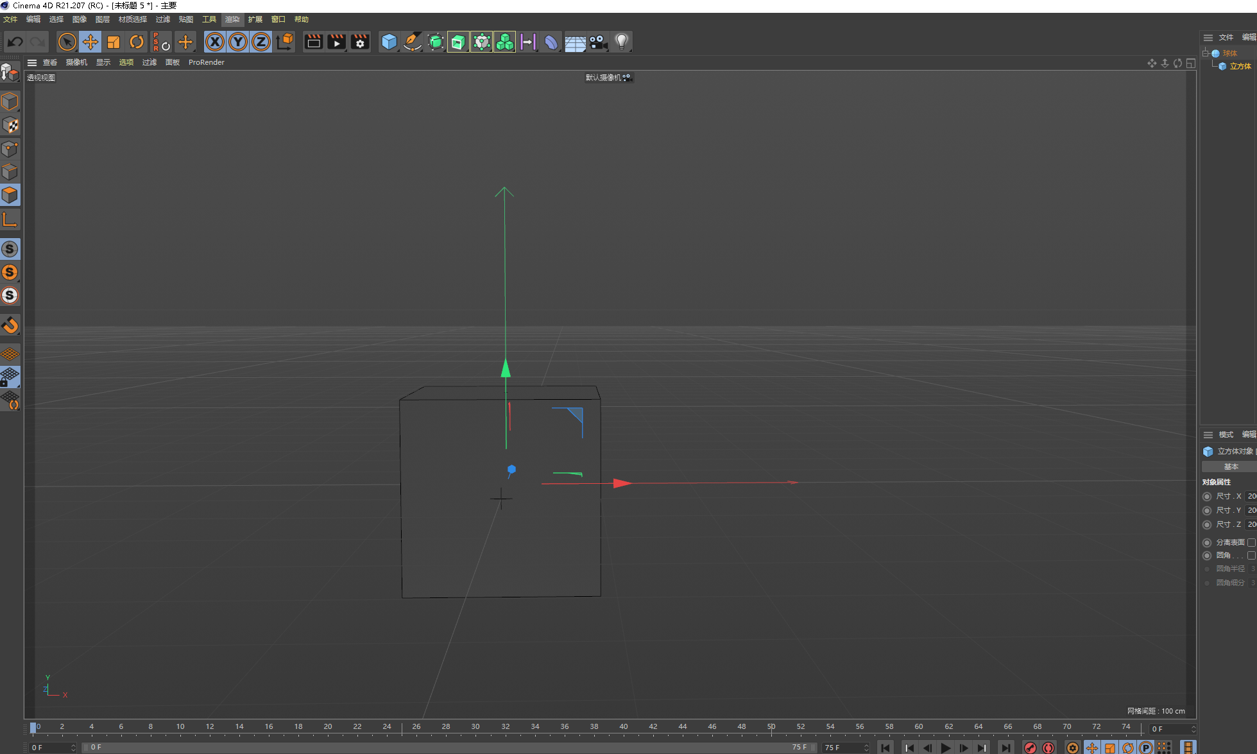Open viewport 摄像机 menu

click(76, 62)
